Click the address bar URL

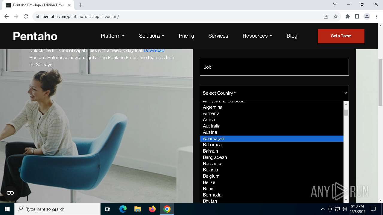81,16
